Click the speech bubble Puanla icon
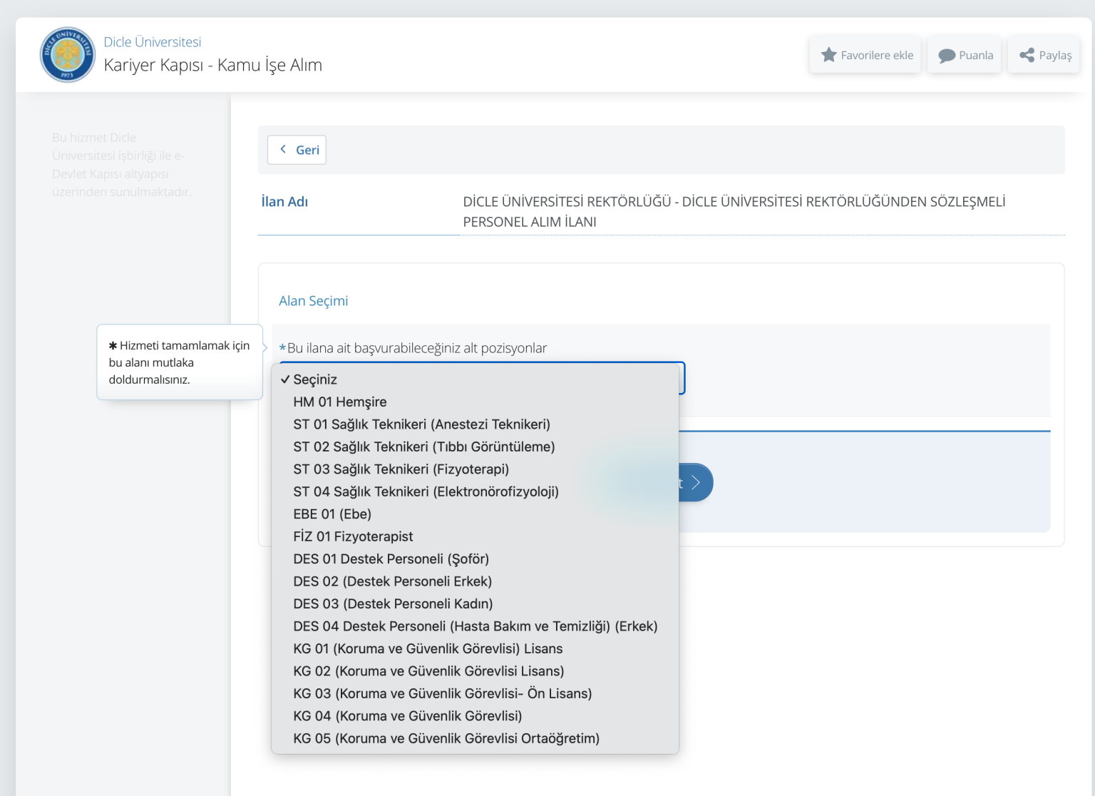 [x=947, y=56]
